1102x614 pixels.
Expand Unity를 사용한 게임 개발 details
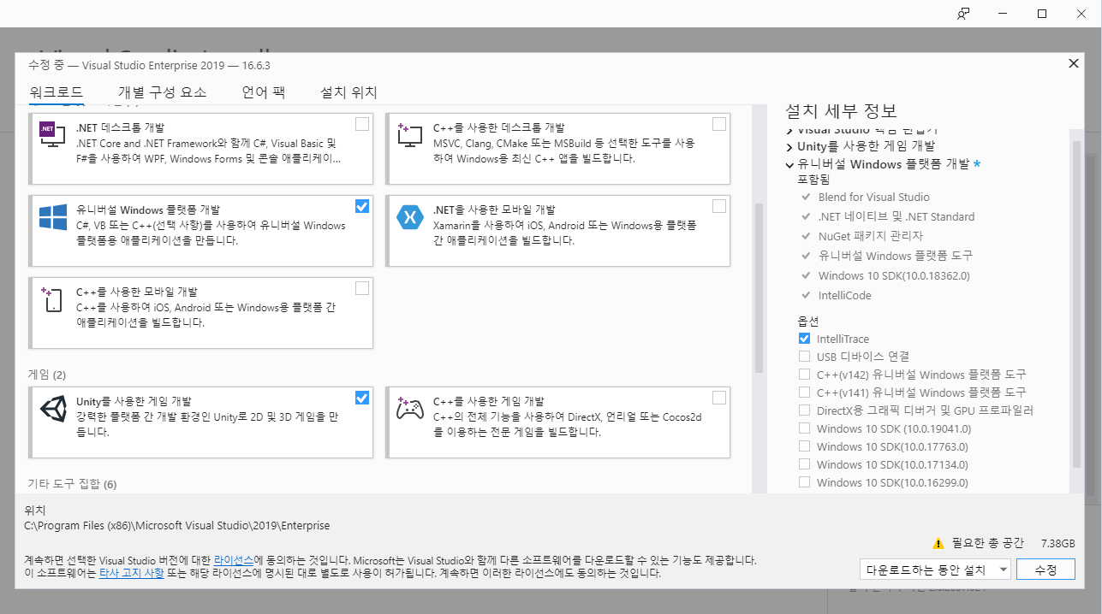point(789,146)
